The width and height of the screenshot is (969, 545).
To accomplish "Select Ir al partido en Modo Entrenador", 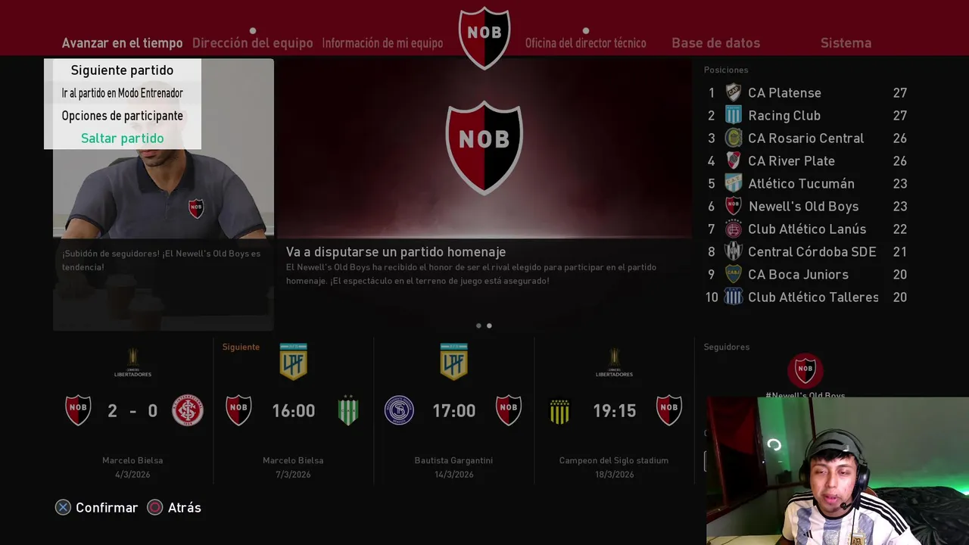I will click(x=122, y=92).
